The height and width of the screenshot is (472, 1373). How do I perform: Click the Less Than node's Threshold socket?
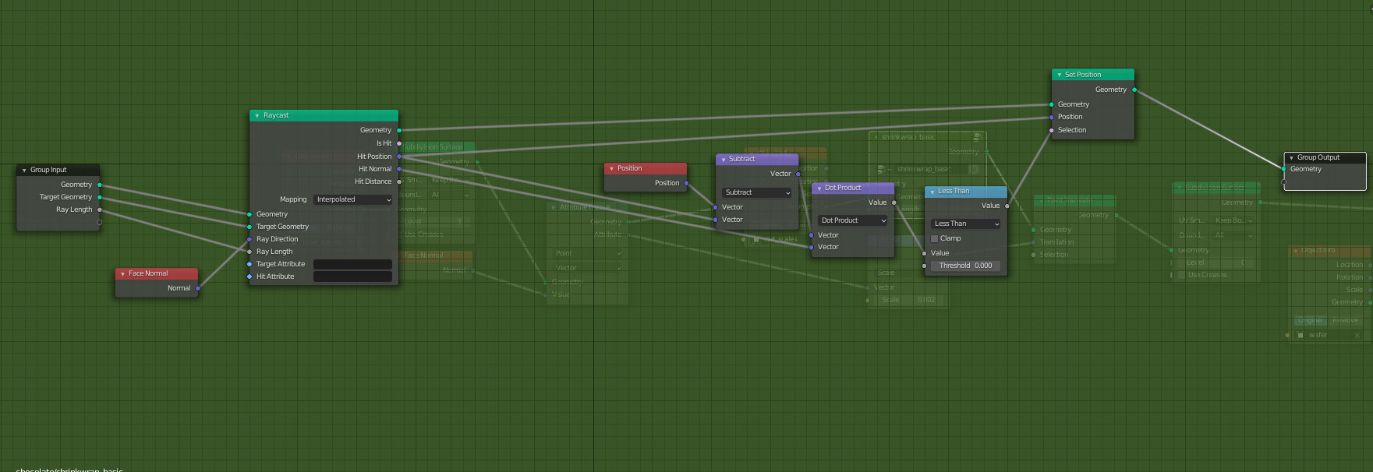[925, 266]
